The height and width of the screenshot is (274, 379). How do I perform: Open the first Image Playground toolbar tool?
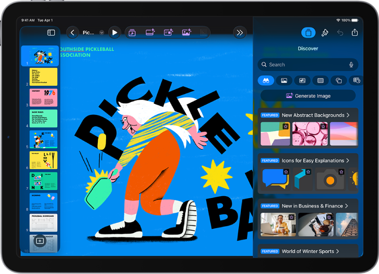pos(132,33)
